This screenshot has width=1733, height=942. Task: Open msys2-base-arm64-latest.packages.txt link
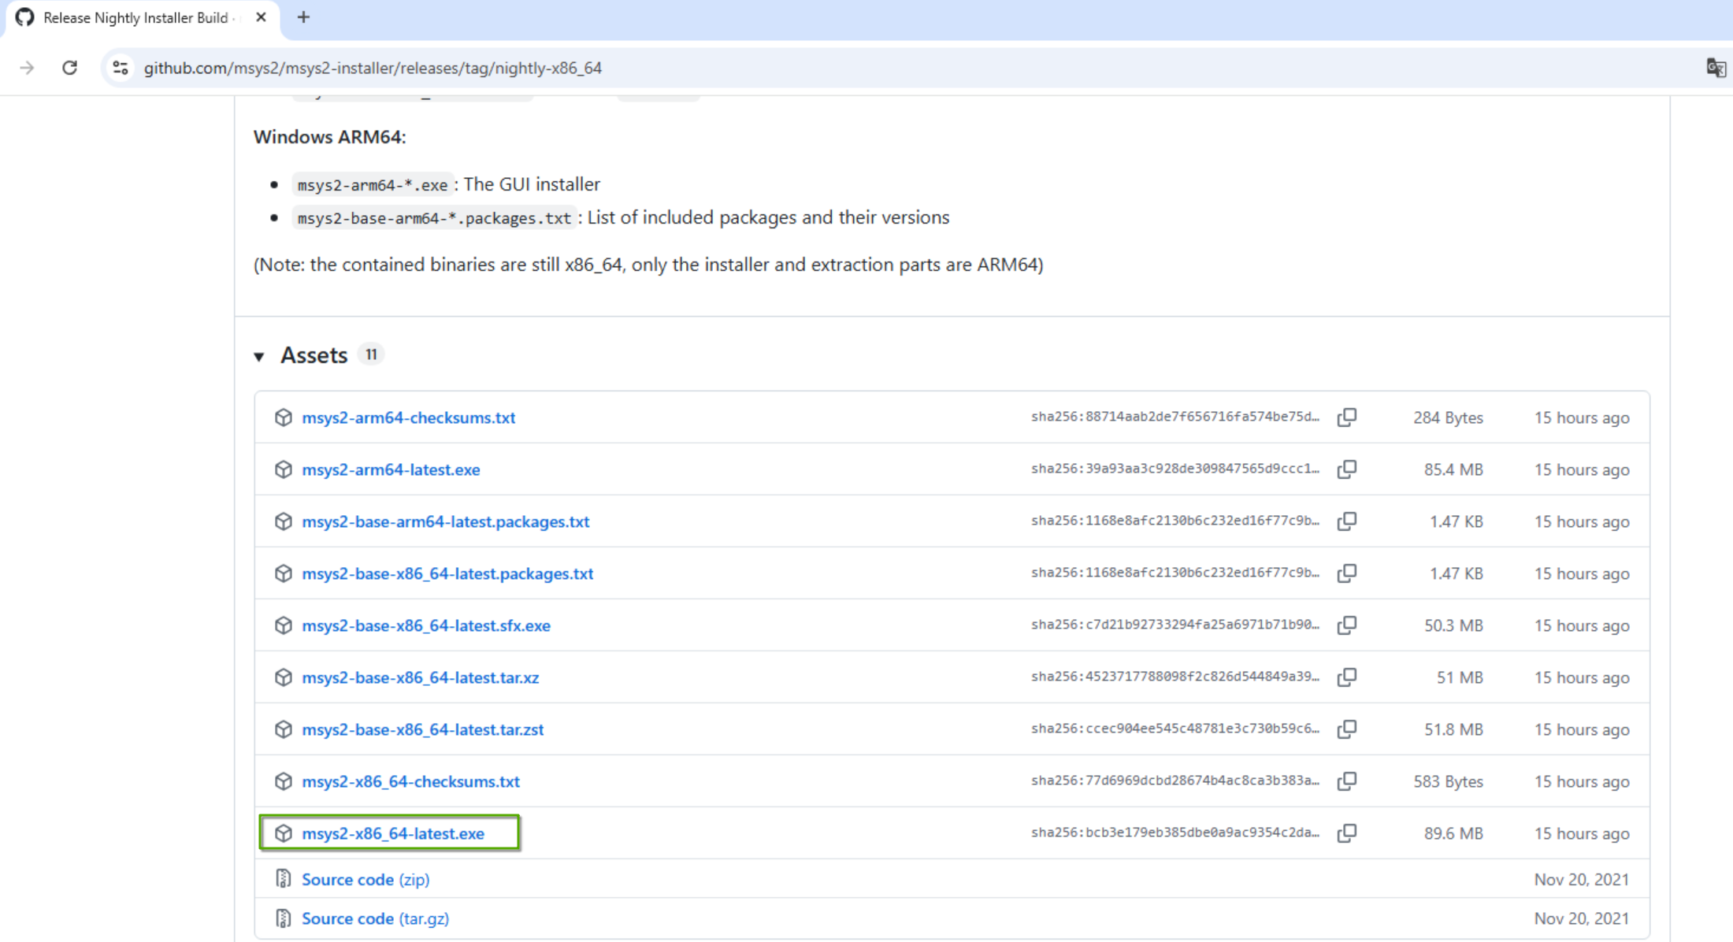coord(445,521)
